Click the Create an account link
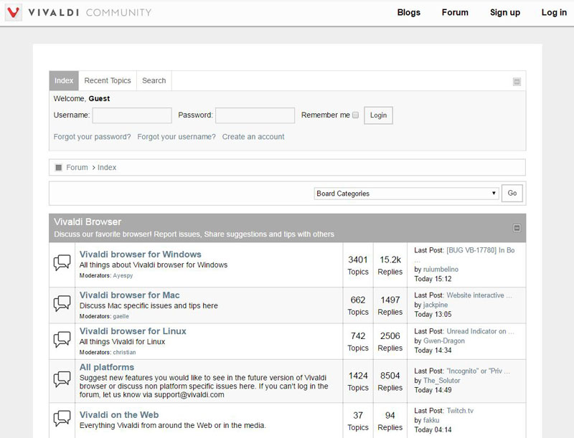574x438 pixels. pos(253,137)
